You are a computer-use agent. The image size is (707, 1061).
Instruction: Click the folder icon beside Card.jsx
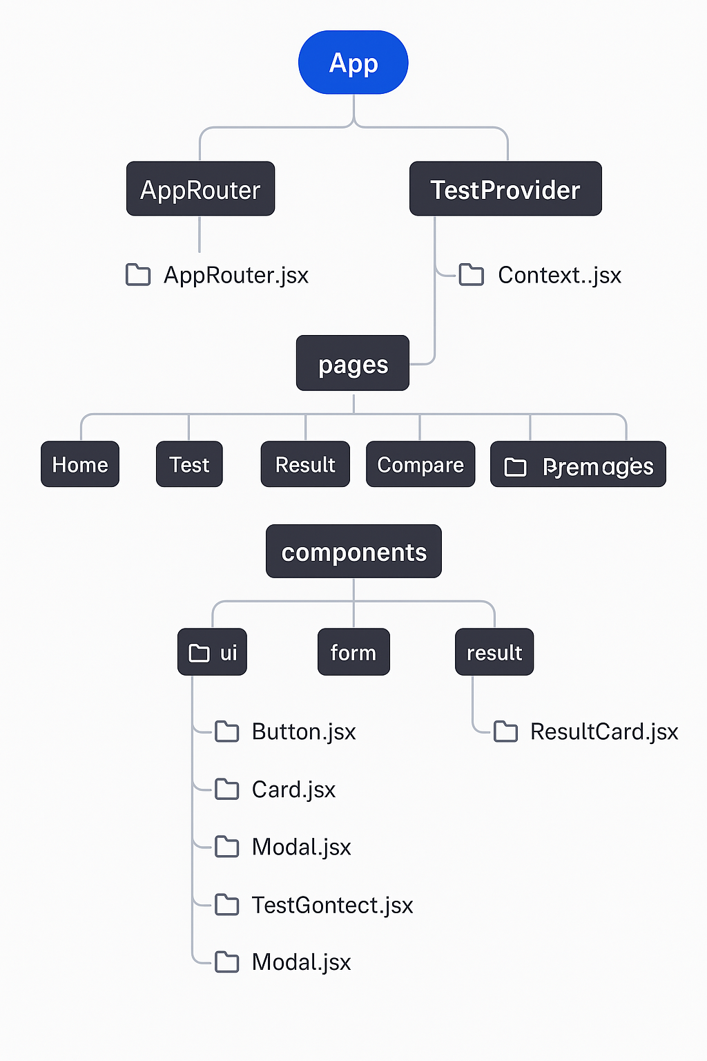pos(226,789)
